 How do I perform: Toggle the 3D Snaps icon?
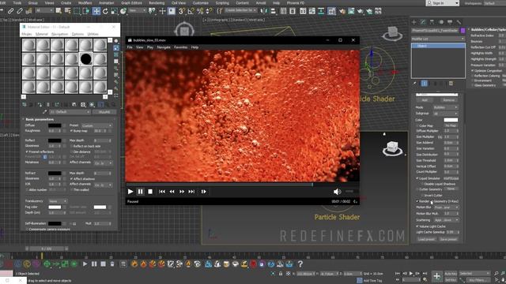[182, 11]
